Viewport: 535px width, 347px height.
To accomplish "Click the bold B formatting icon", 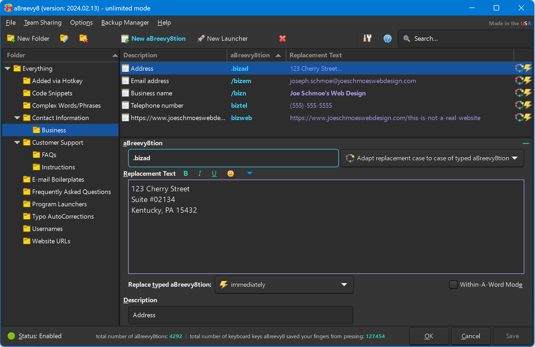I will pos(185,174).
